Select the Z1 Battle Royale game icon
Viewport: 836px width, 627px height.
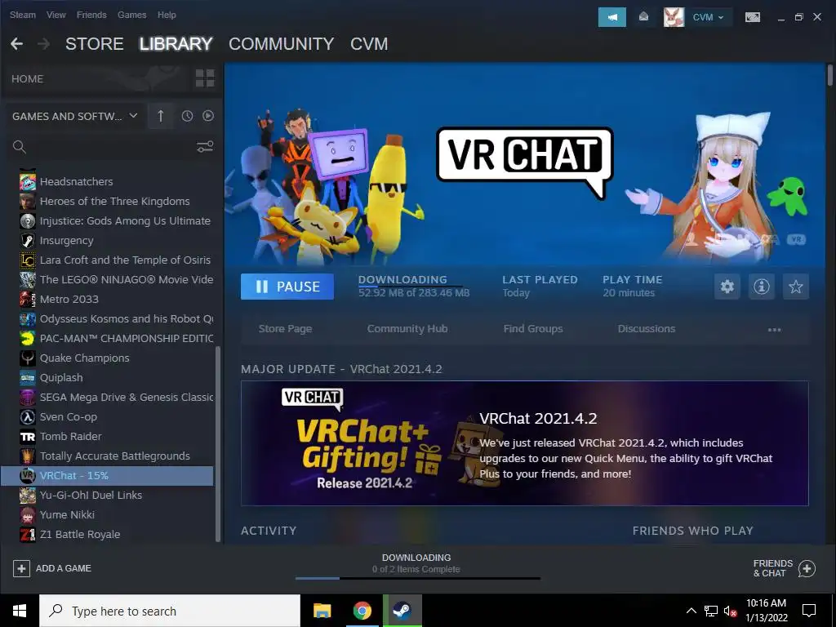[28, 534]
